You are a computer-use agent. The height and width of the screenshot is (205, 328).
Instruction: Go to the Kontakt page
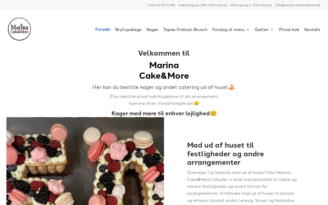pyautogui.click(x=312, y=30)
